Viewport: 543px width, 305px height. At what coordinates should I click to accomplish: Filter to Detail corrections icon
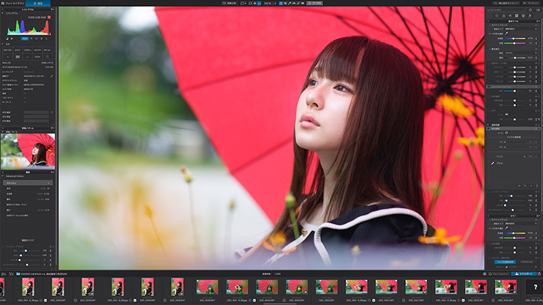tap(510, 16)
